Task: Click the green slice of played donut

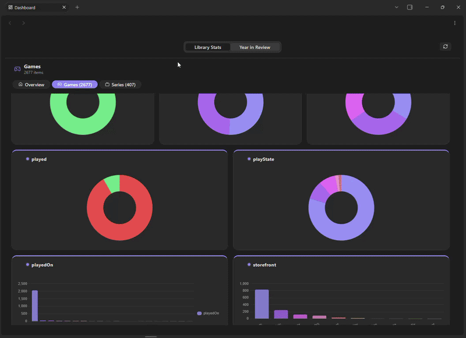Action: (113, 183)
